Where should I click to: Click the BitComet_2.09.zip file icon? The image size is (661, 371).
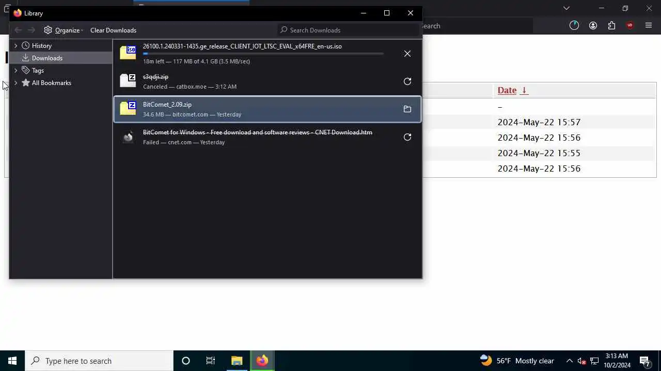pyautogui.click(x=128, y=109)
